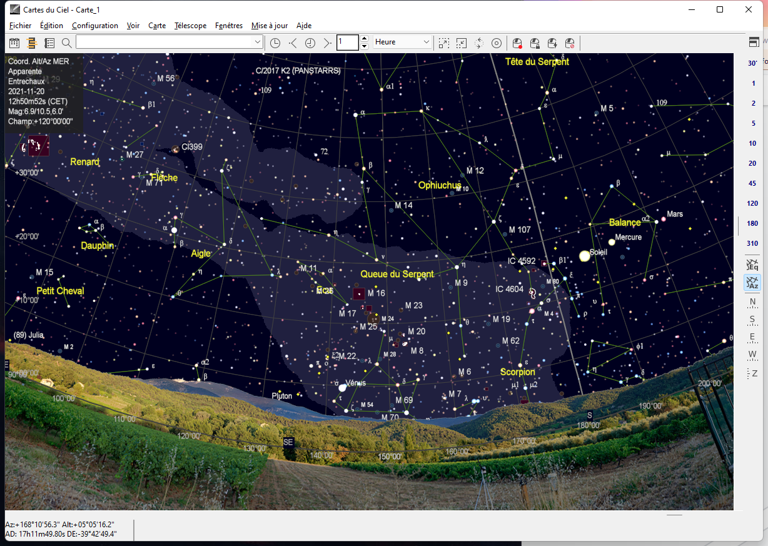Face the North horizon (N)
The height and width of the screenshot is (546, 768).
[x=752, y=302]
